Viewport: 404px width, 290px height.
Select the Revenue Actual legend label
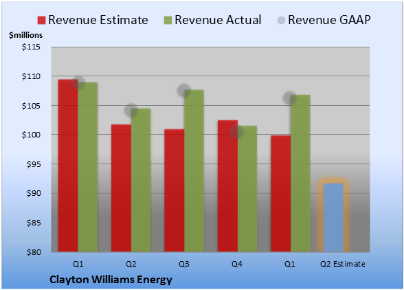(218, 20)
